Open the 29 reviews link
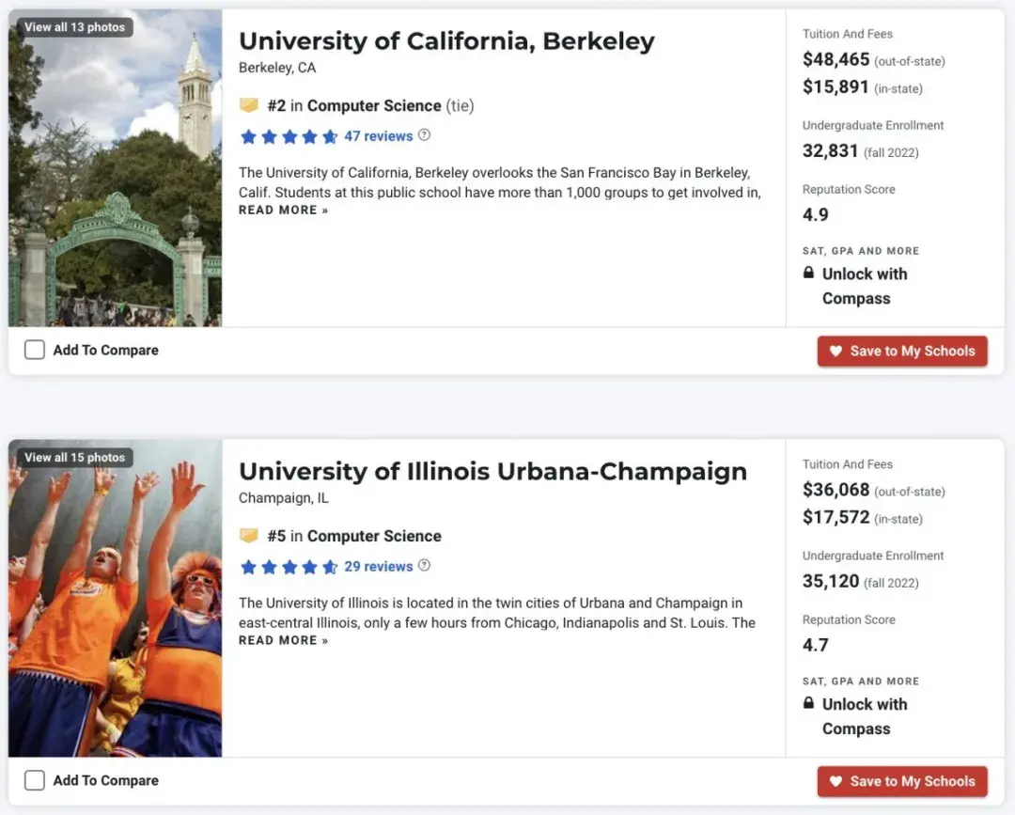Screen dimensions: 1015x815 379,567
